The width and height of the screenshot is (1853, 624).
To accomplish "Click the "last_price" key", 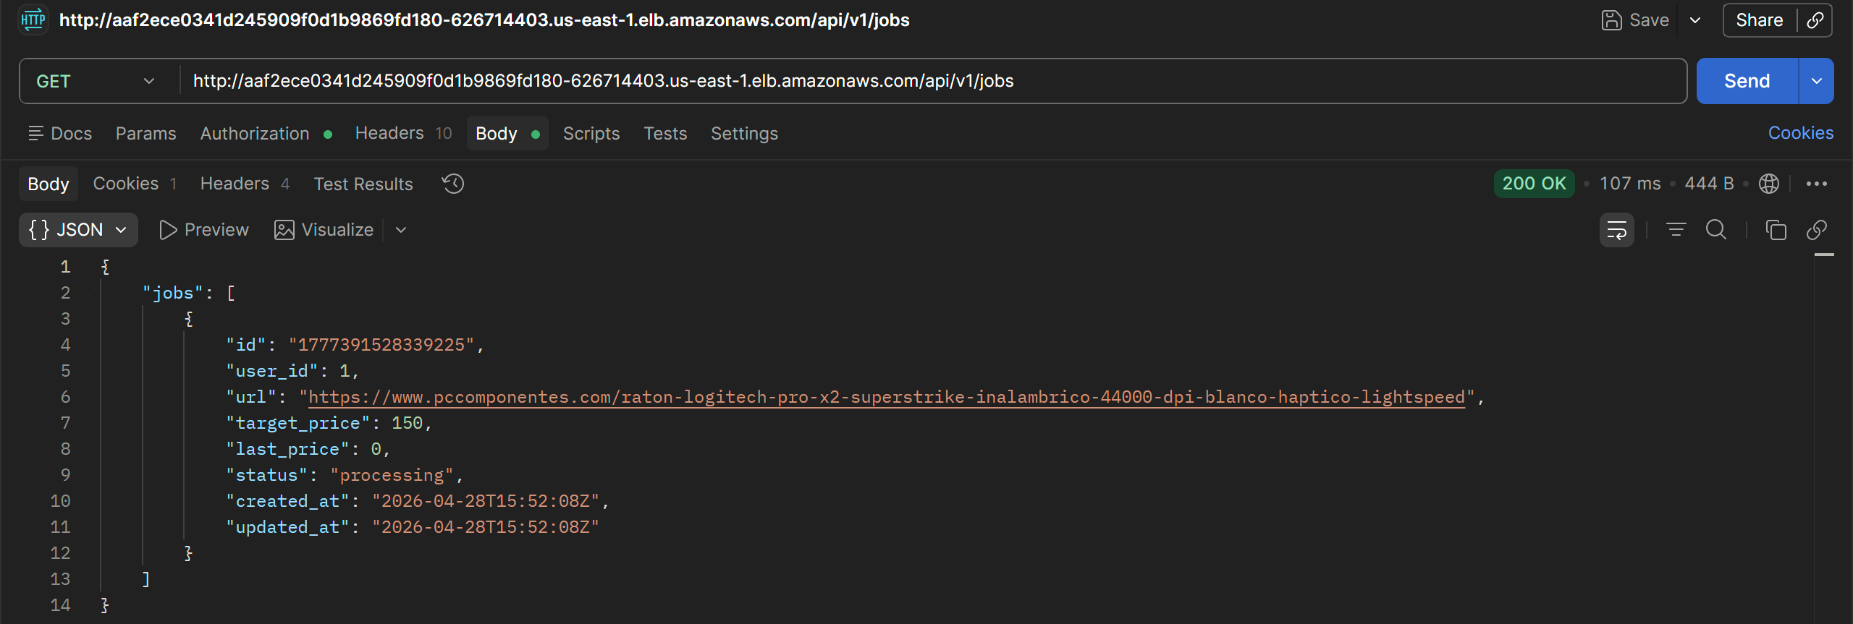I will coord(287,449).
